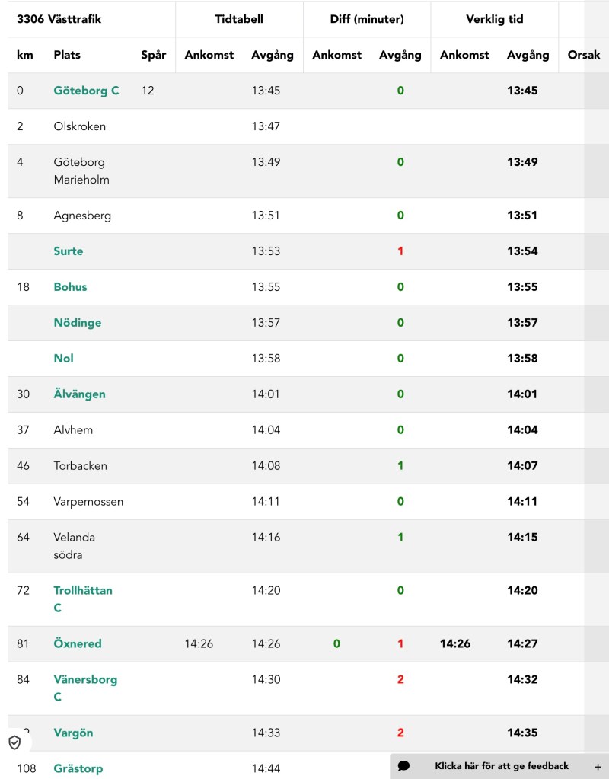609x779 pixels.
Task: Click the Diff (minuter) header
Action: pos(367,19)
